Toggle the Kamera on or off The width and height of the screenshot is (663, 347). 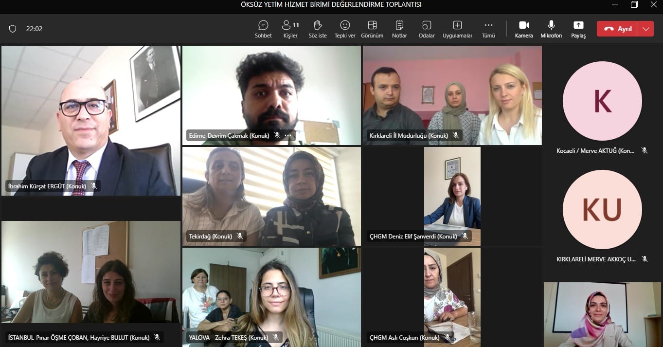coord(524,29)
